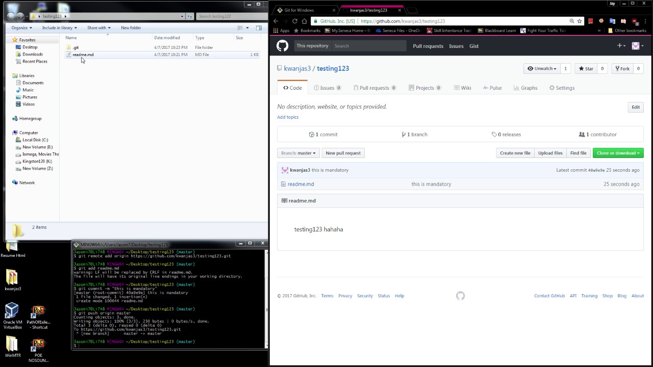
Task: Open the Unwatch dropdown
Action: point(542,68)
